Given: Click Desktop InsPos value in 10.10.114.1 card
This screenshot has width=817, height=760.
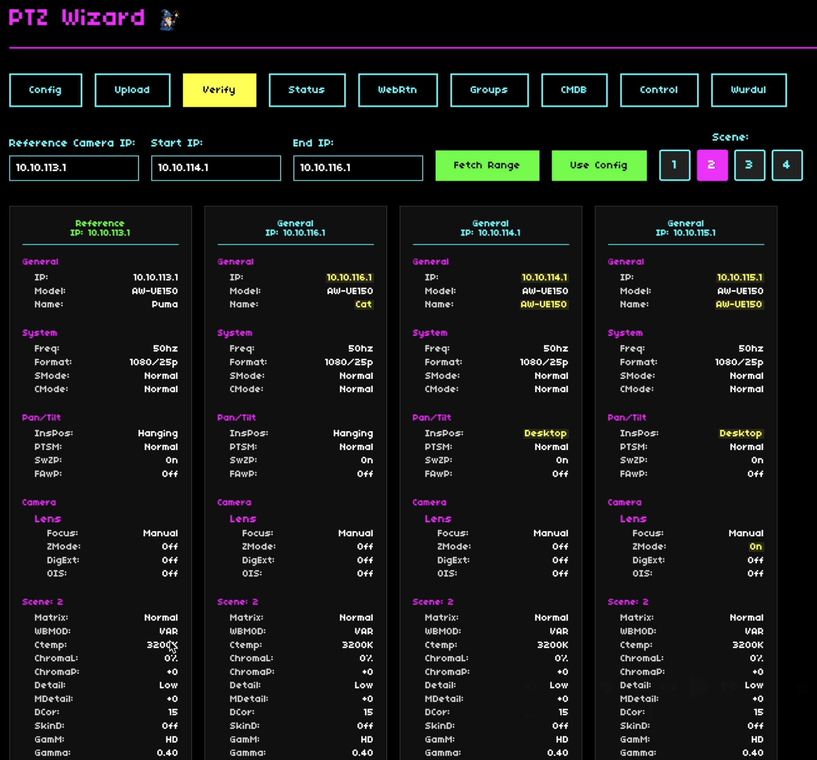Looking at the screenshot, I should pyautogui.click(x=546, y=434).
